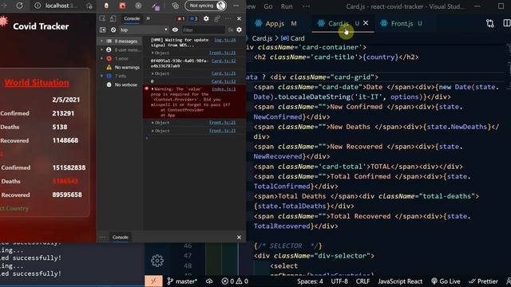This screenshot has width=511, height=287.
Task: Click the blue issues count badge
Action: (193, 18)
